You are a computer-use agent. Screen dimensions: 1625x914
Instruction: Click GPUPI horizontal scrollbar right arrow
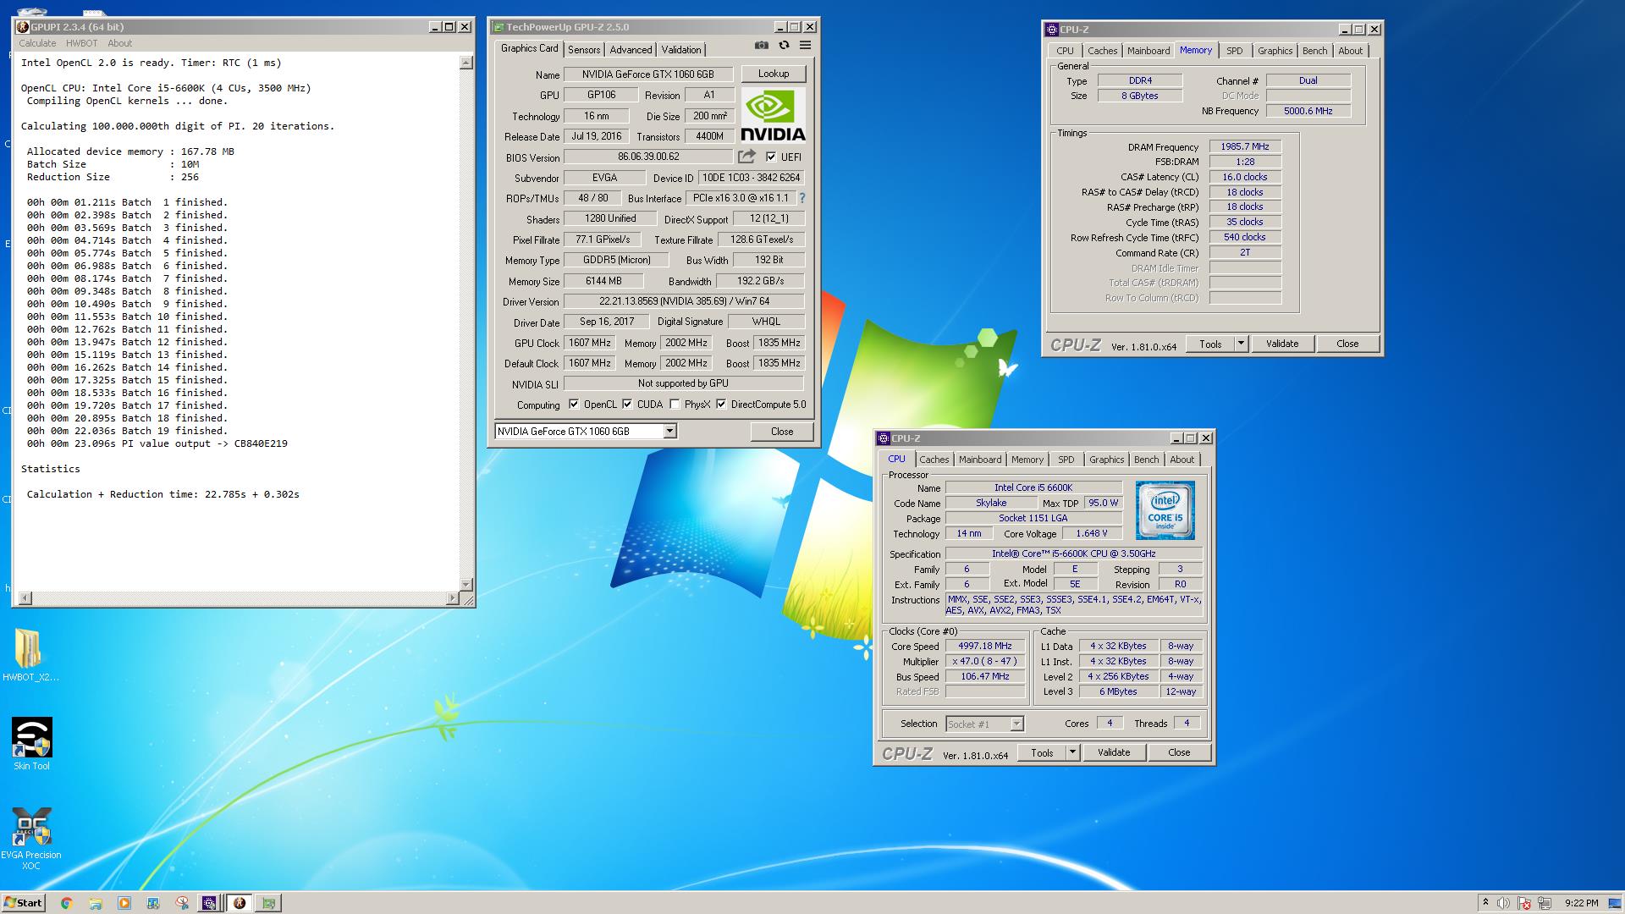click(452, 598)
